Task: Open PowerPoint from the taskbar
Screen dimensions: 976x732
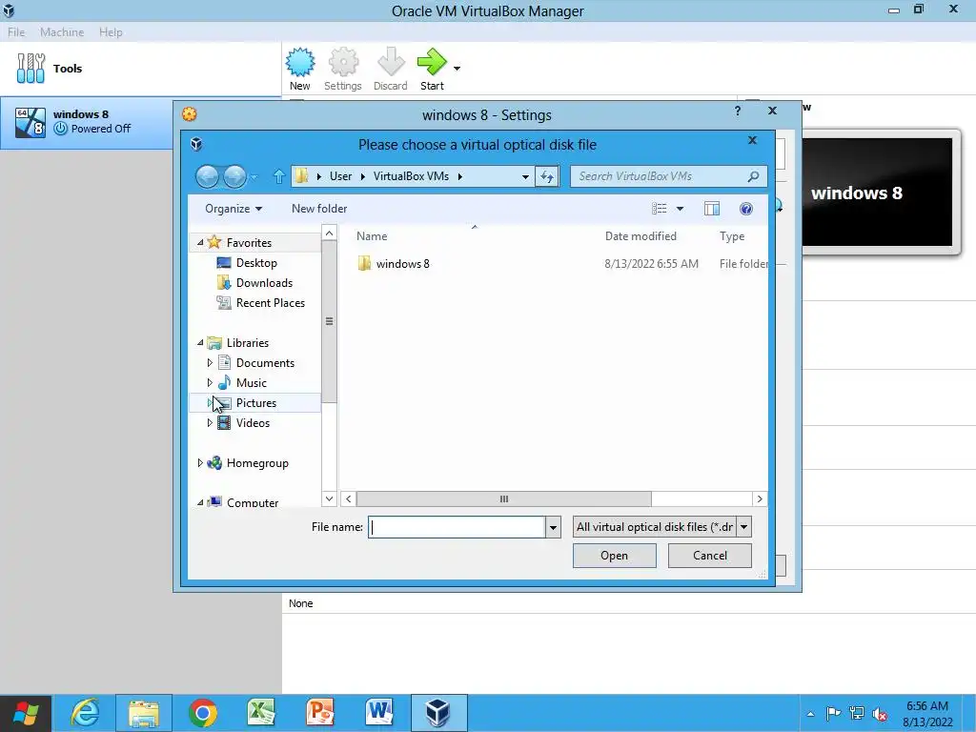Action: [320, 713]
